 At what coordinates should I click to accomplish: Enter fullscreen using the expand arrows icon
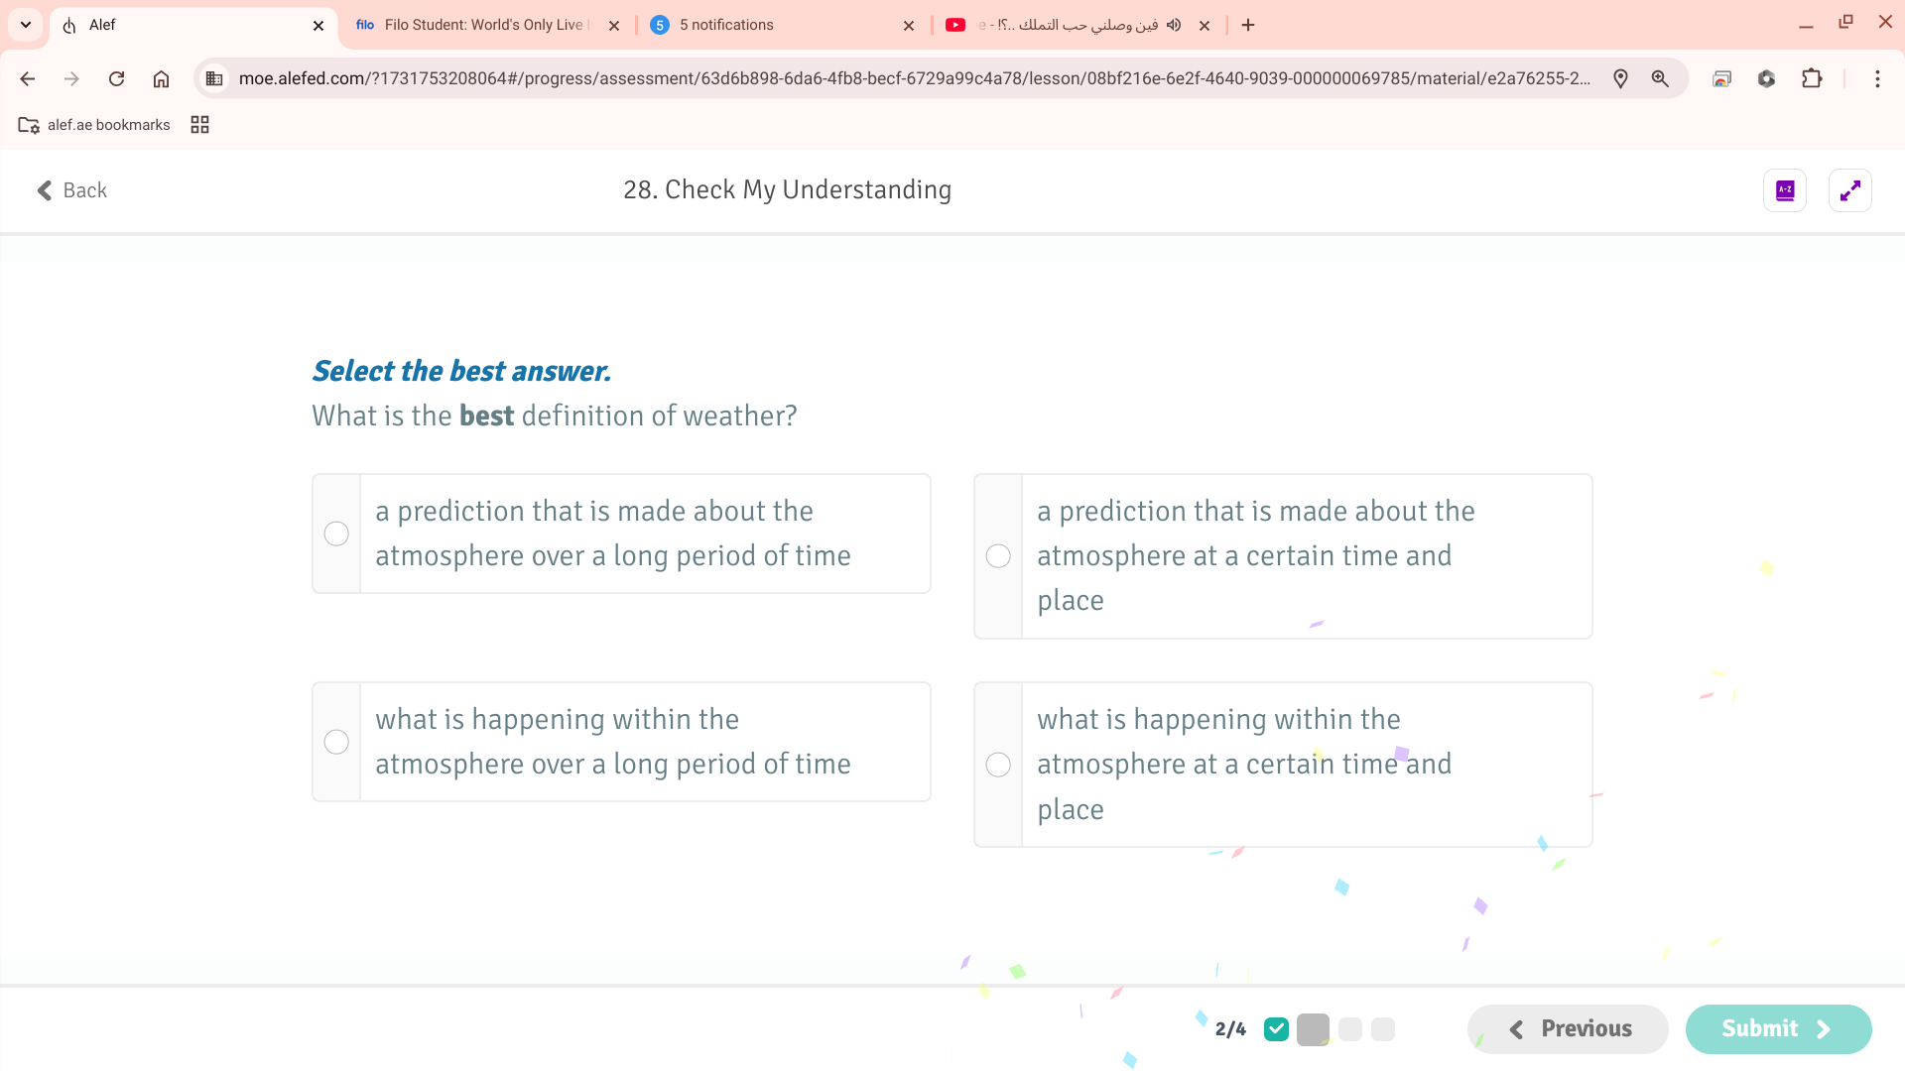click(x=1850, y=189)
